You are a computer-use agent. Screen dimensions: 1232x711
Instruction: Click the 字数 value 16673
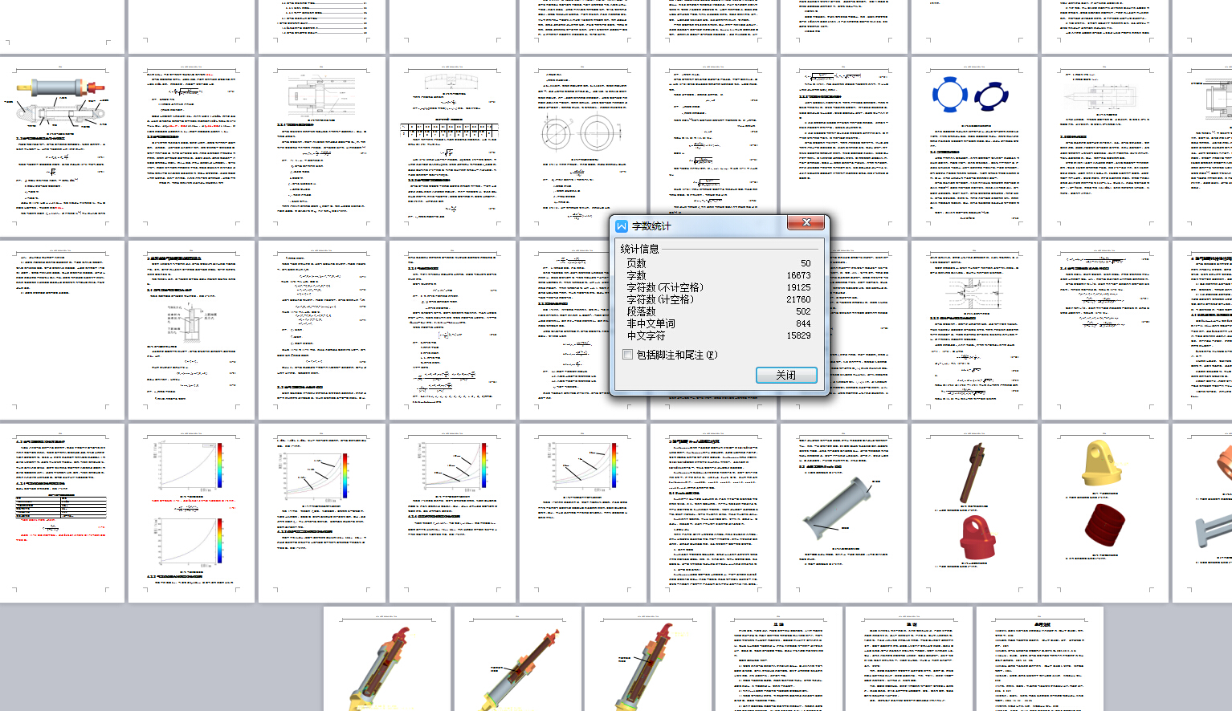click(798, 275)
